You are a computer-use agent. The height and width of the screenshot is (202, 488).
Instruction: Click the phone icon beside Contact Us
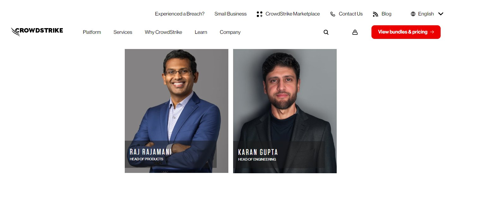coord(333,14)
